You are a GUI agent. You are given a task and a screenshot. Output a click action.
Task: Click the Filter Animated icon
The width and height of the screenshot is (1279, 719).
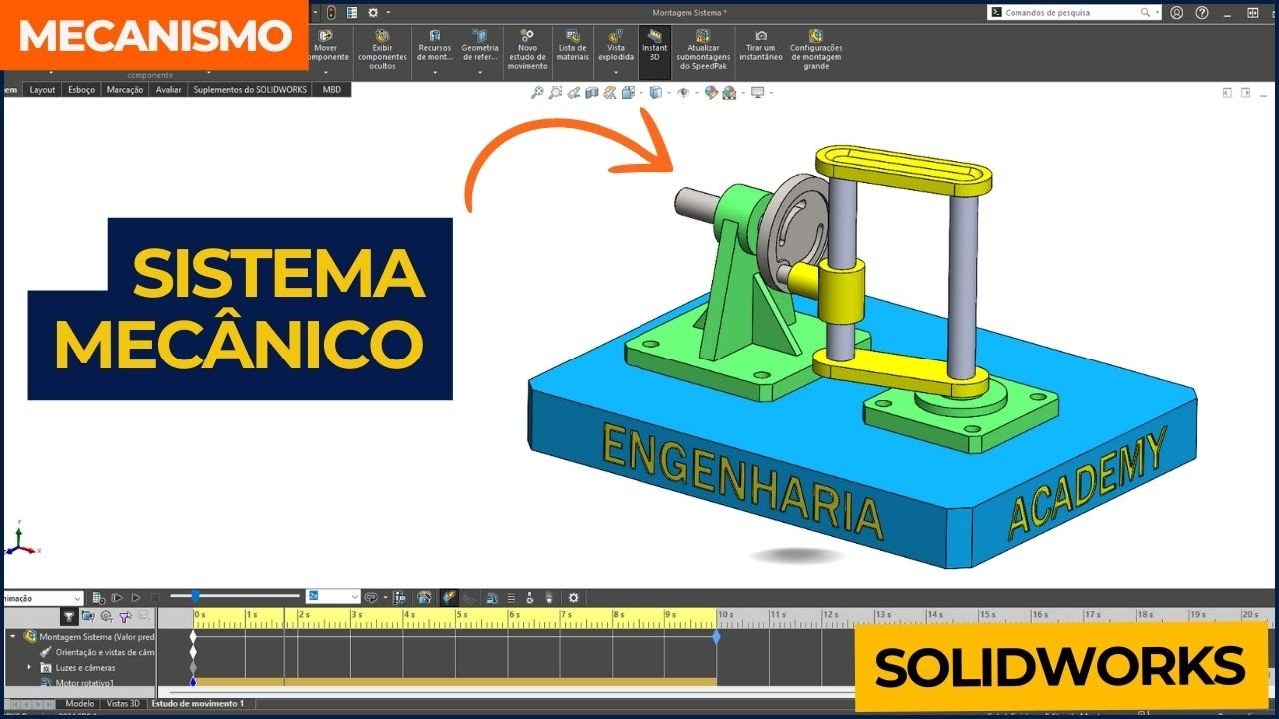[88, 616]
